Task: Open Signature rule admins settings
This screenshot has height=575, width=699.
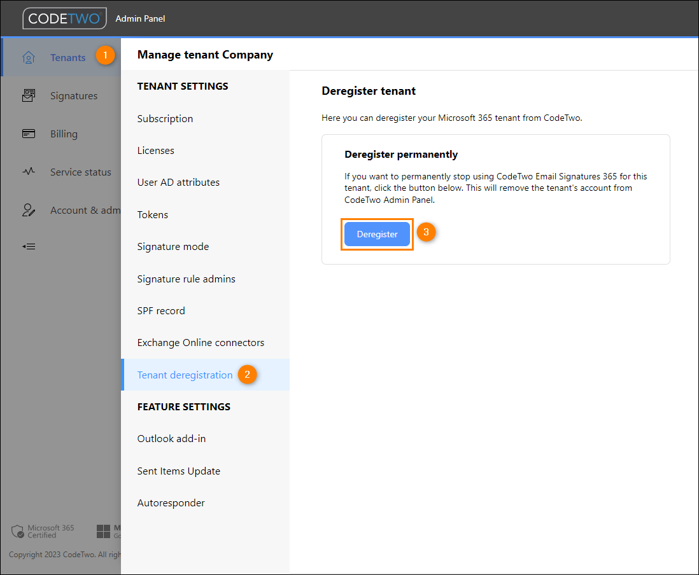Action: tap(205, 279)
